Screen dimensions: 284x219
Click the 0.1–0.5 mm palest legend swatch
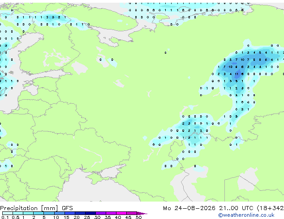(x=8, y=213)
